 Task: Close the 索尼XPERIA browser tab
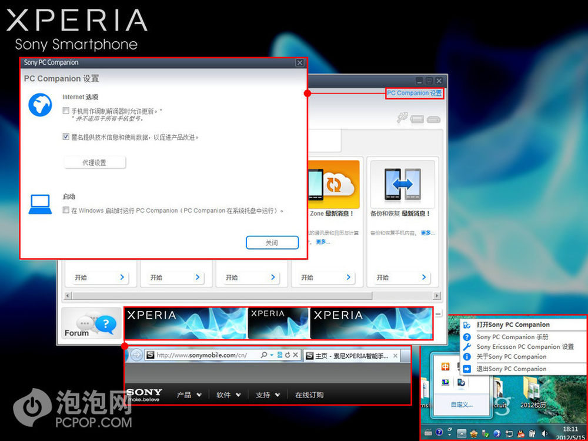pos(395,356)
